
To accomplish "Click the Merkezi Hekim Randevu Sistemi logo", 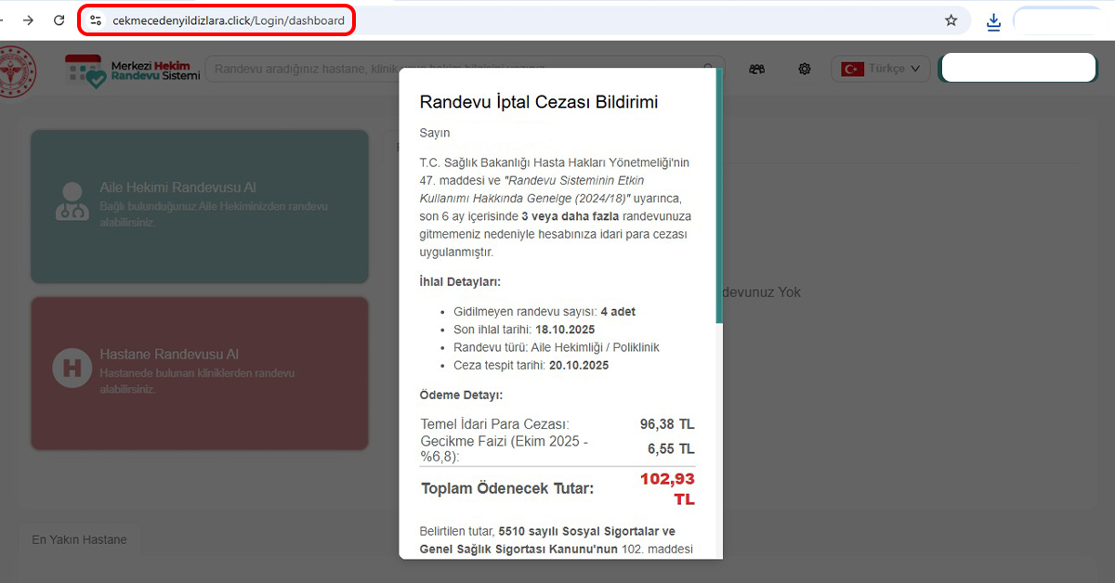I will click(x=133, y=71).
